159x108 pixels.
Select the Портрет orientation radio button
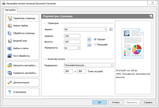click(95, 39)
